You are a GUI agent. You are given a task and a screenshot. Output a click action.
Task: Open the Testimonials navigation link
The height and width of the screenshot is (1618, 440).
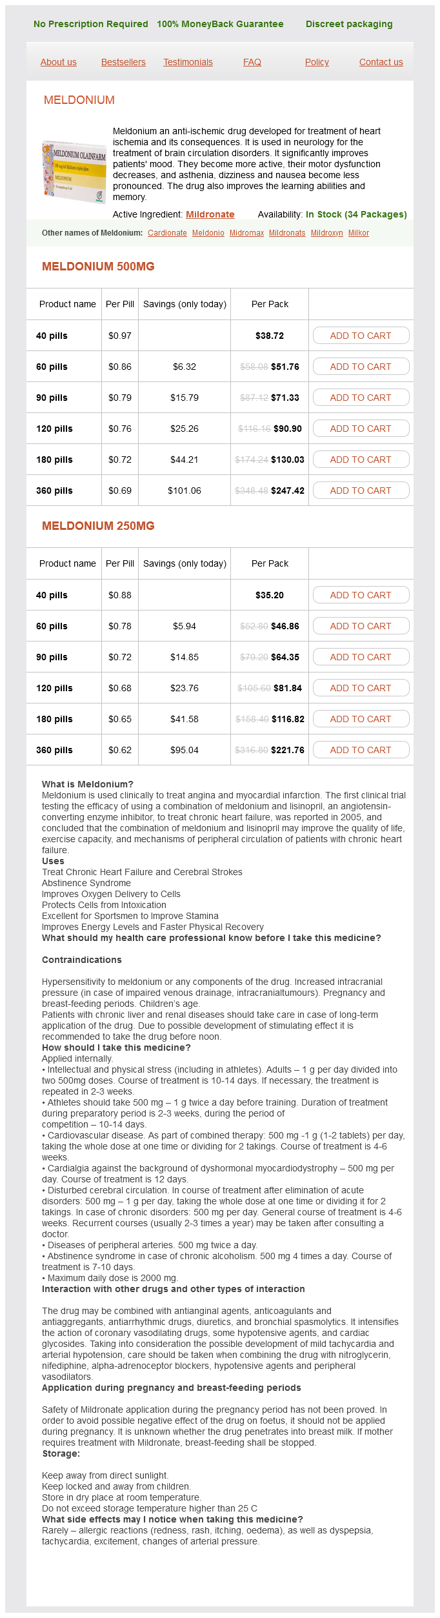tap(188, 63)
